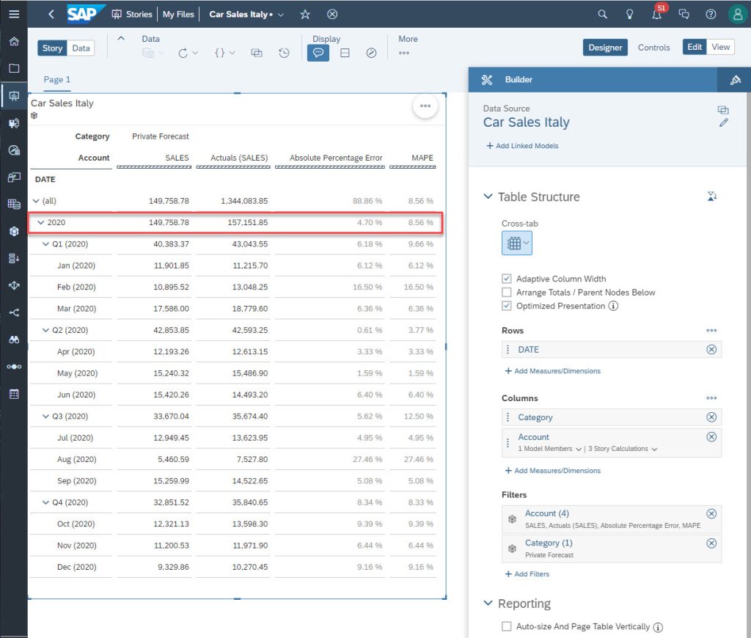Collapse the Table Structure section
Screen dimensions: 751x638
(488, 197)
